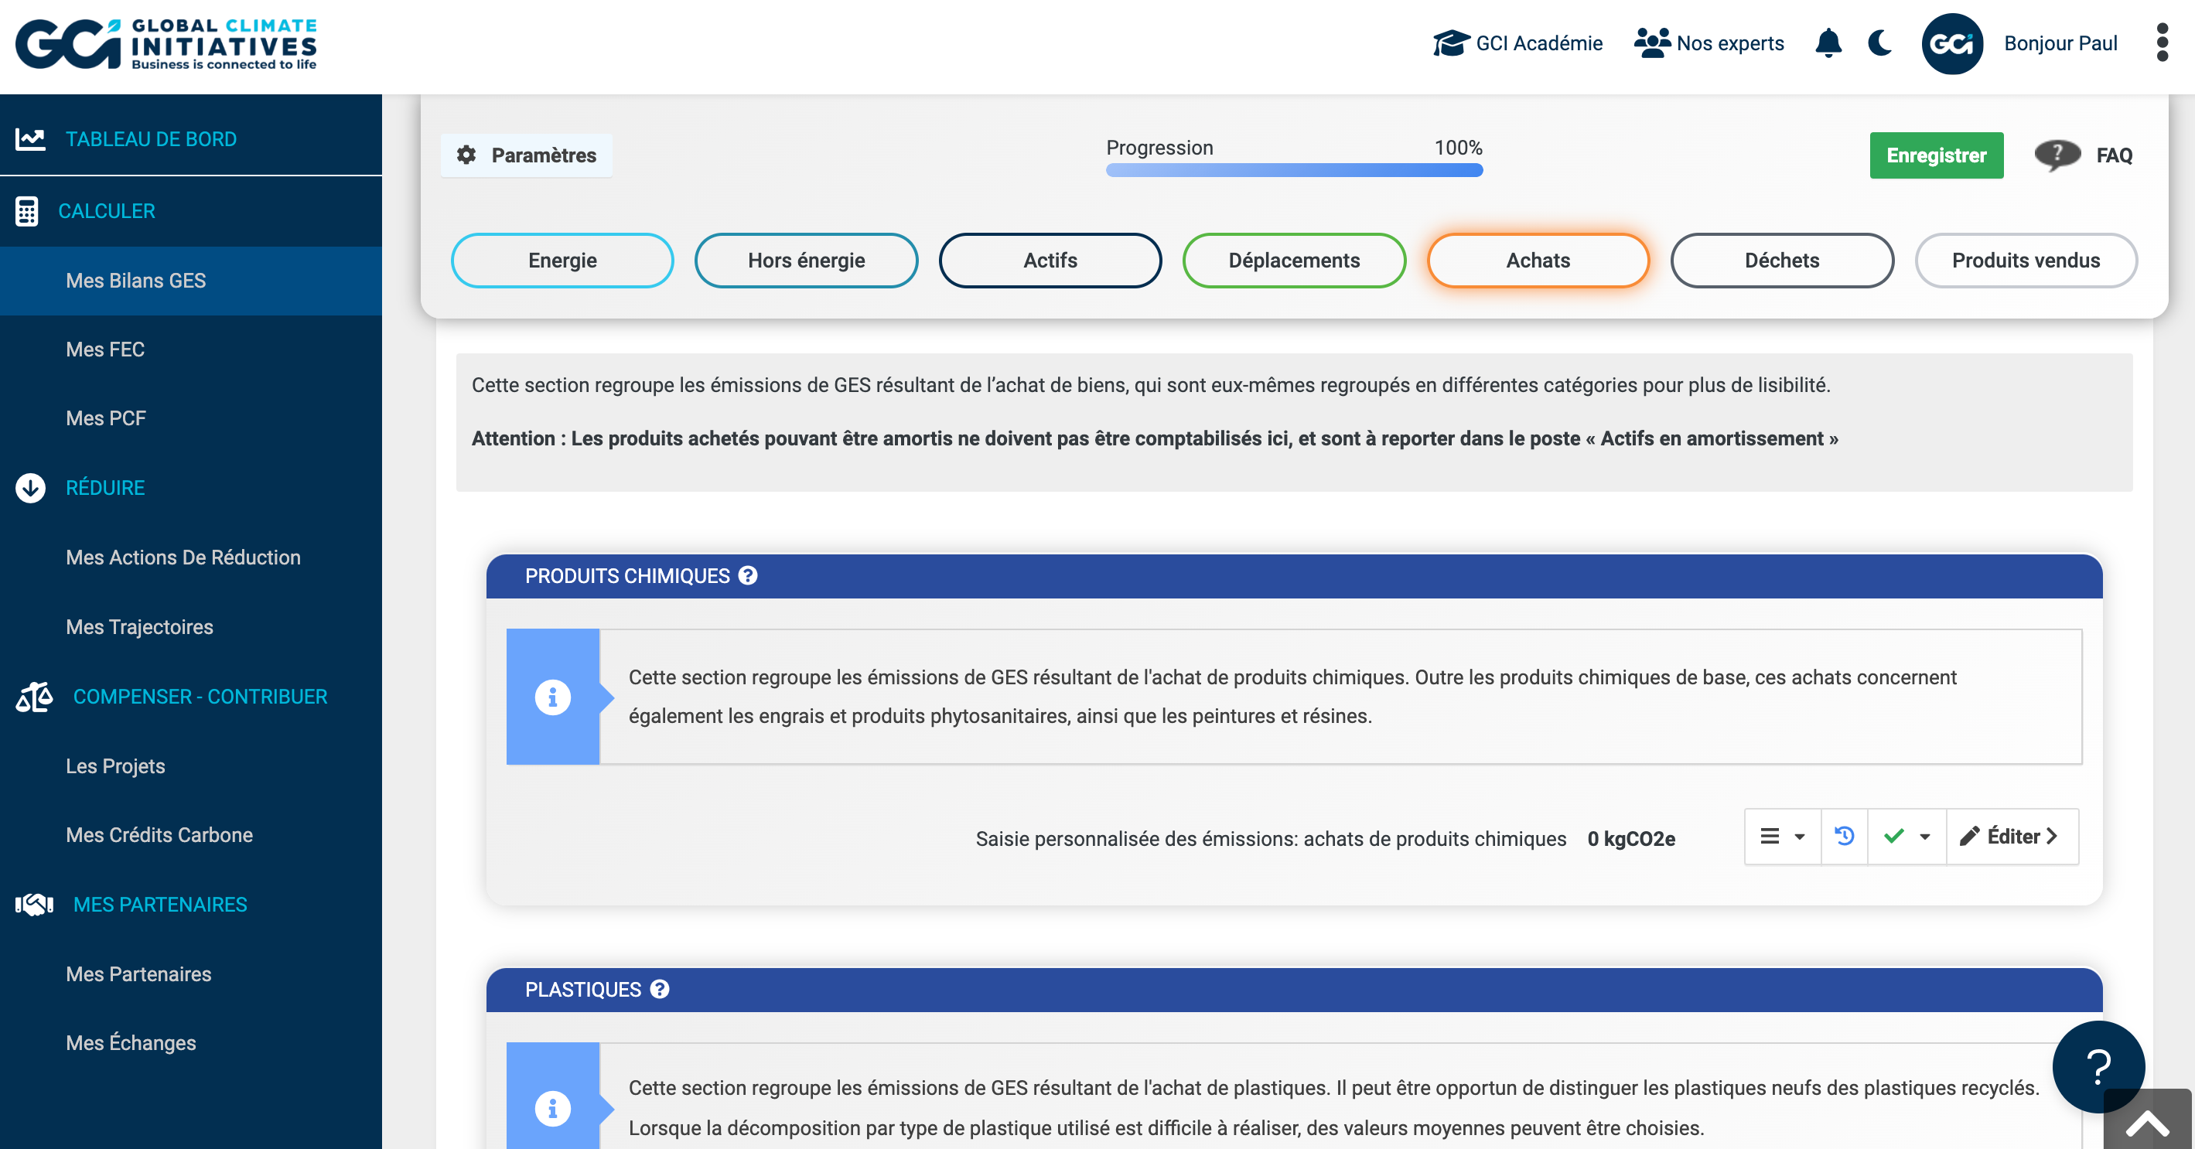Expand Éditer for produits chimiques
This screenshot has height=1149, width=2195.
[2012, 837]
